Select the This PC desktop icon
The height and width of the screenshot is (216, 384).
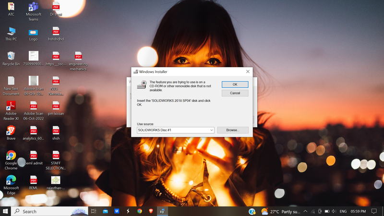[x=11, y=32]
